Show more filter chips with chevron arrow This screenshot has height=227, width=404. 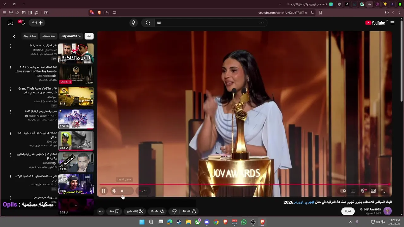tap(14, 37)
